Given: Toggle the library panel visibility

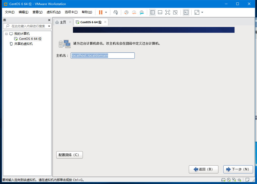Looking at the screenshot, I should pyautogui.click(x=152, y=12).
